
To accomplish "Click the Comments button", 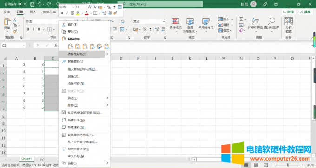I will [x=289, y=12].
